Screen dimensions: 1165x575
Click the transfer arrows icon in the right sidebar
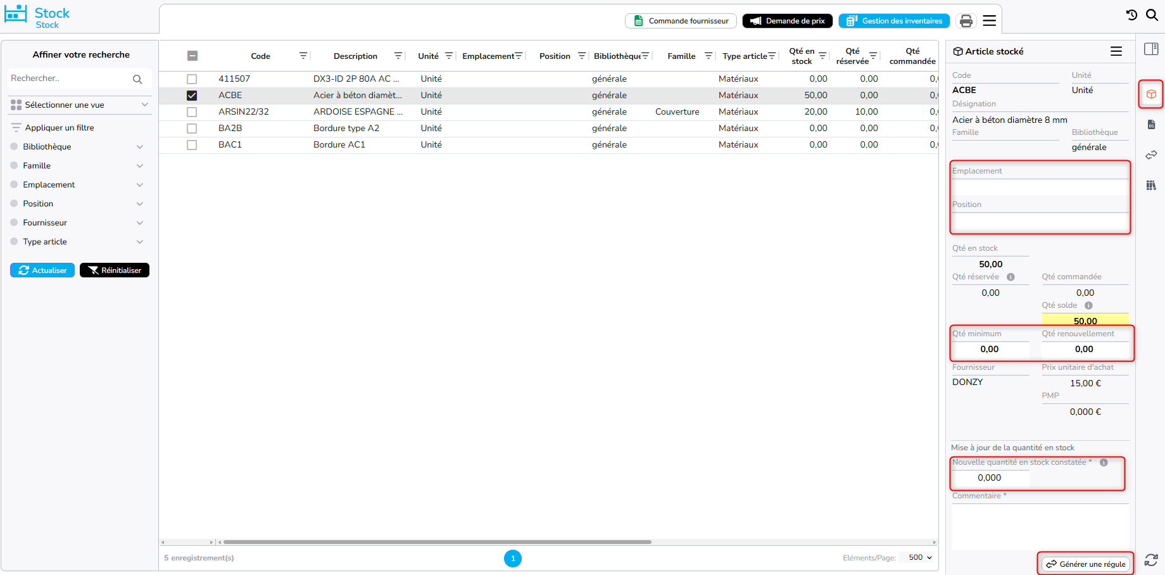point(1151,155)
